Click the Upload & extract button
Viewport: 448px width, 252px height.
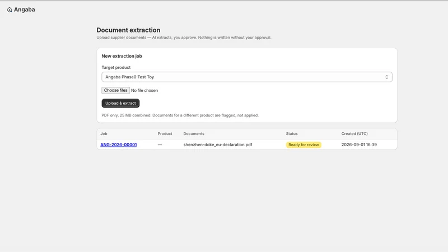pyautogui.click(x=120, y=103)
